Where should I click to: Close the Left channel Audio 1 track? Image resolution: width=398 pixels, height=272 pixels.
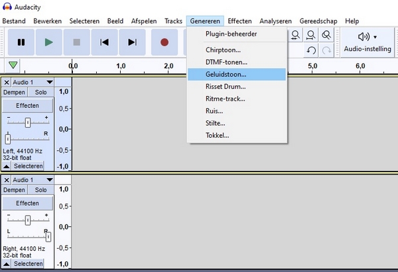pyautogui.click(x=7, y=82)
